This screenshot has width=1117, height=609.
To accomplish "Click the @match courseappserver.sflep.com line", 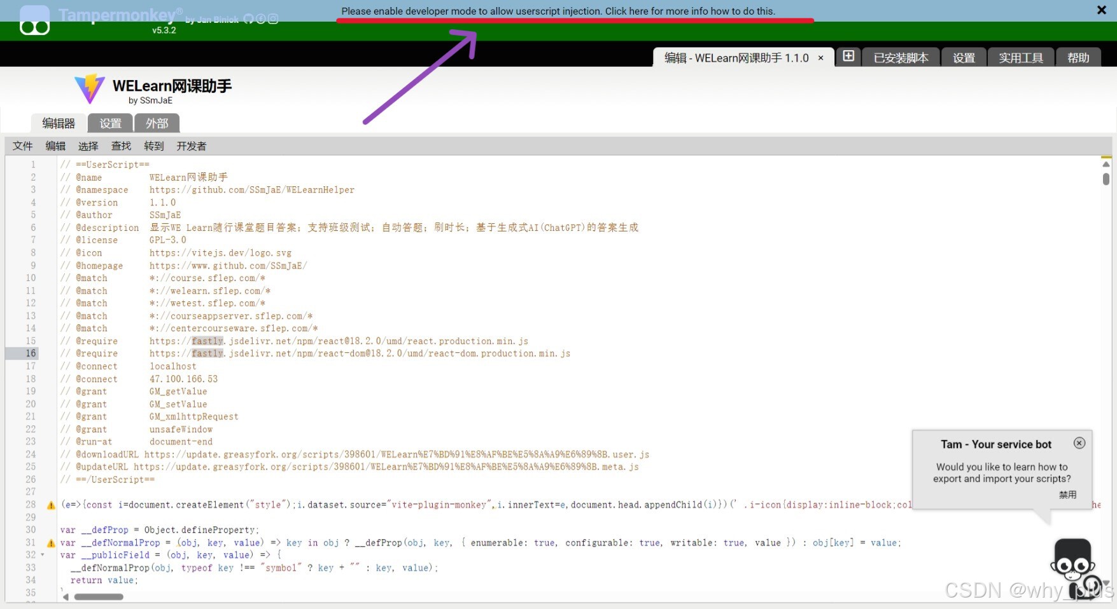I will pyautogui.click(x=186, y=316).
